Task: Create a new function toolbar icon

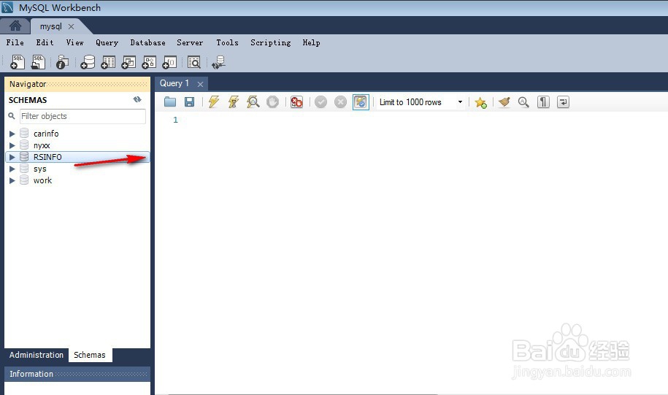Action: [x=169, y=62]
